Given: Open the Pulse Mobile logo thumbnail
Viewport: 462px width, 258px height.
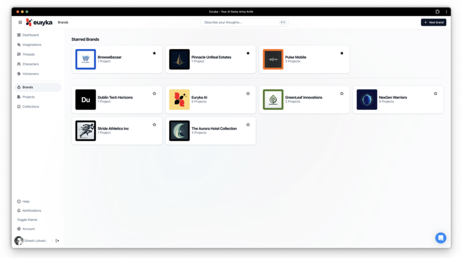Looking at the screenshot, I should tap(273, 59).
